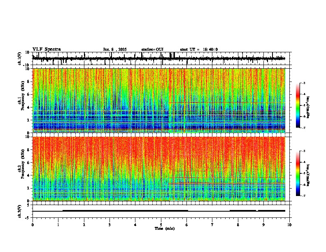The width and height of the screenshot is (326, 252).
Task: Click the 'ch.1(V)' waveform axis label
Action: (20, 58)
